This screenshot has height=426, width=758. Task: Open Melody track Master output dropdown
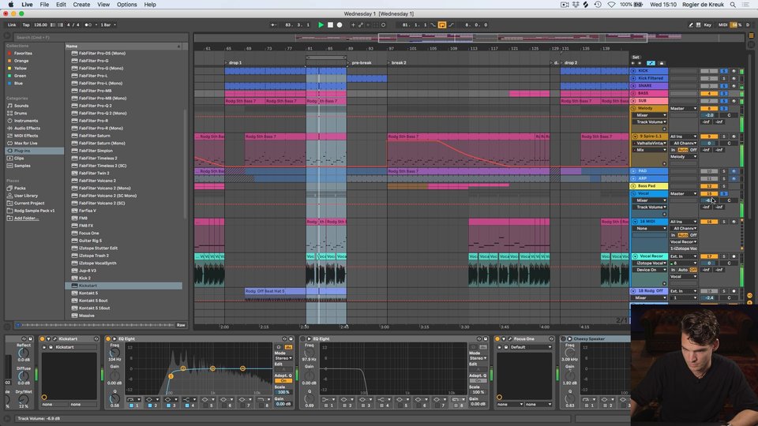click(683, 109)
